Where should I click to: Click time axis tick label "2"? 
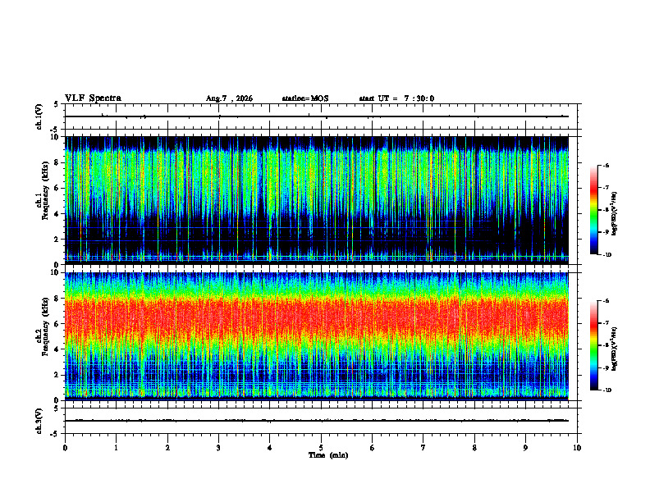[167, 448]
